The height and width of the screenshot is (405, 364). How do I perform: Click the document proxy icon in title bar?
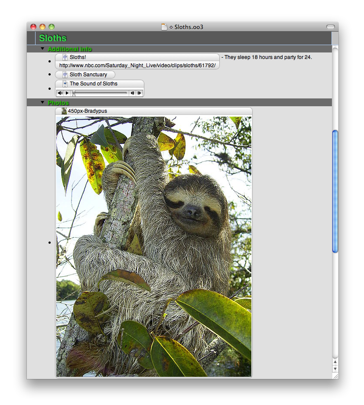pyautogui.click(x=164, y=27)
